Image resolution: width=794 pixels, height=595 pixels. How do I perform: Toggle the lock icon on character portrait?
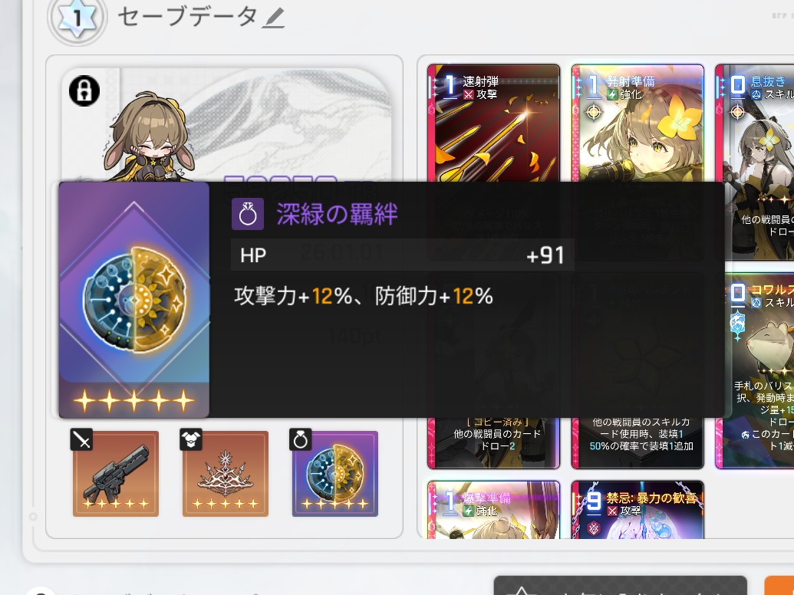coord(84,90)
